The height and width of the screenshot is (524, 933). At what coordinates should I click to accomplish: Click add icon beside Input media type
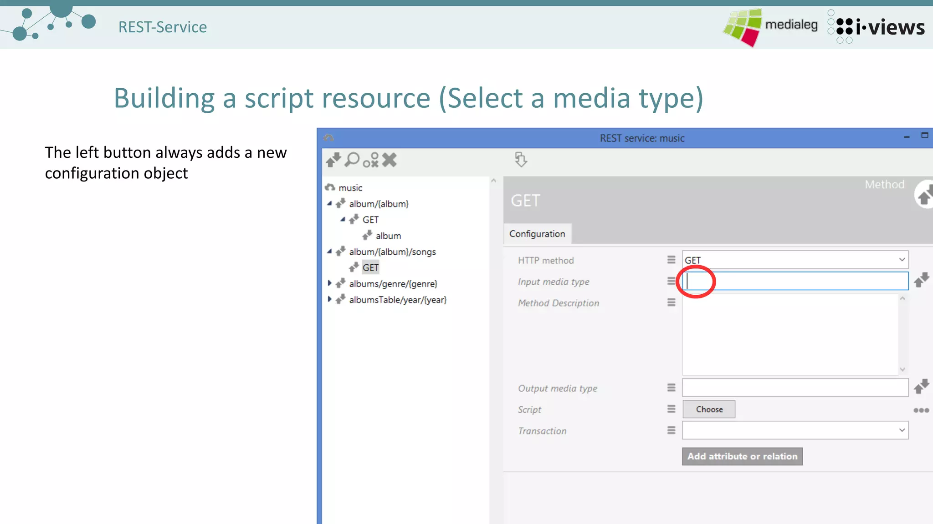tap(921, 280)
